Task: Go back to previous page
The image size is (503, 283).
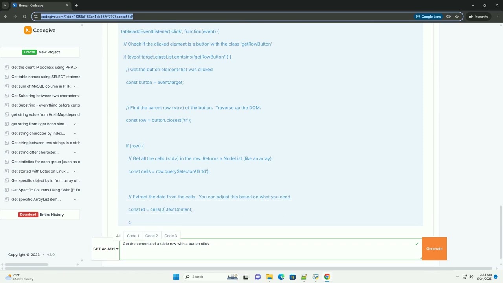Action: [x=6, y=17]
